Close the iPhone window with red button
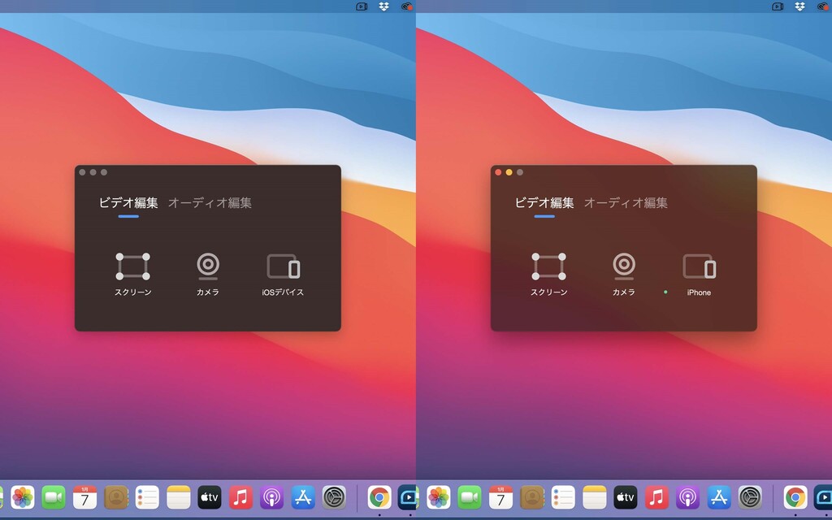 498,172
